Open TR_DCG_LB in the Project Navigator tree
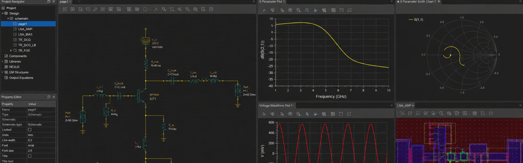 tap(27, 45)
